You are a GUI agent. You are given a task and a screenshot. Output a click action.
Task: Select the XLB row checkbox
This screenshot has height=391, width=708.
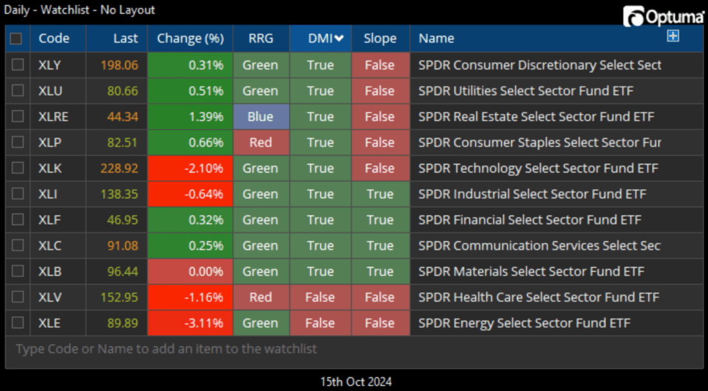17,271
